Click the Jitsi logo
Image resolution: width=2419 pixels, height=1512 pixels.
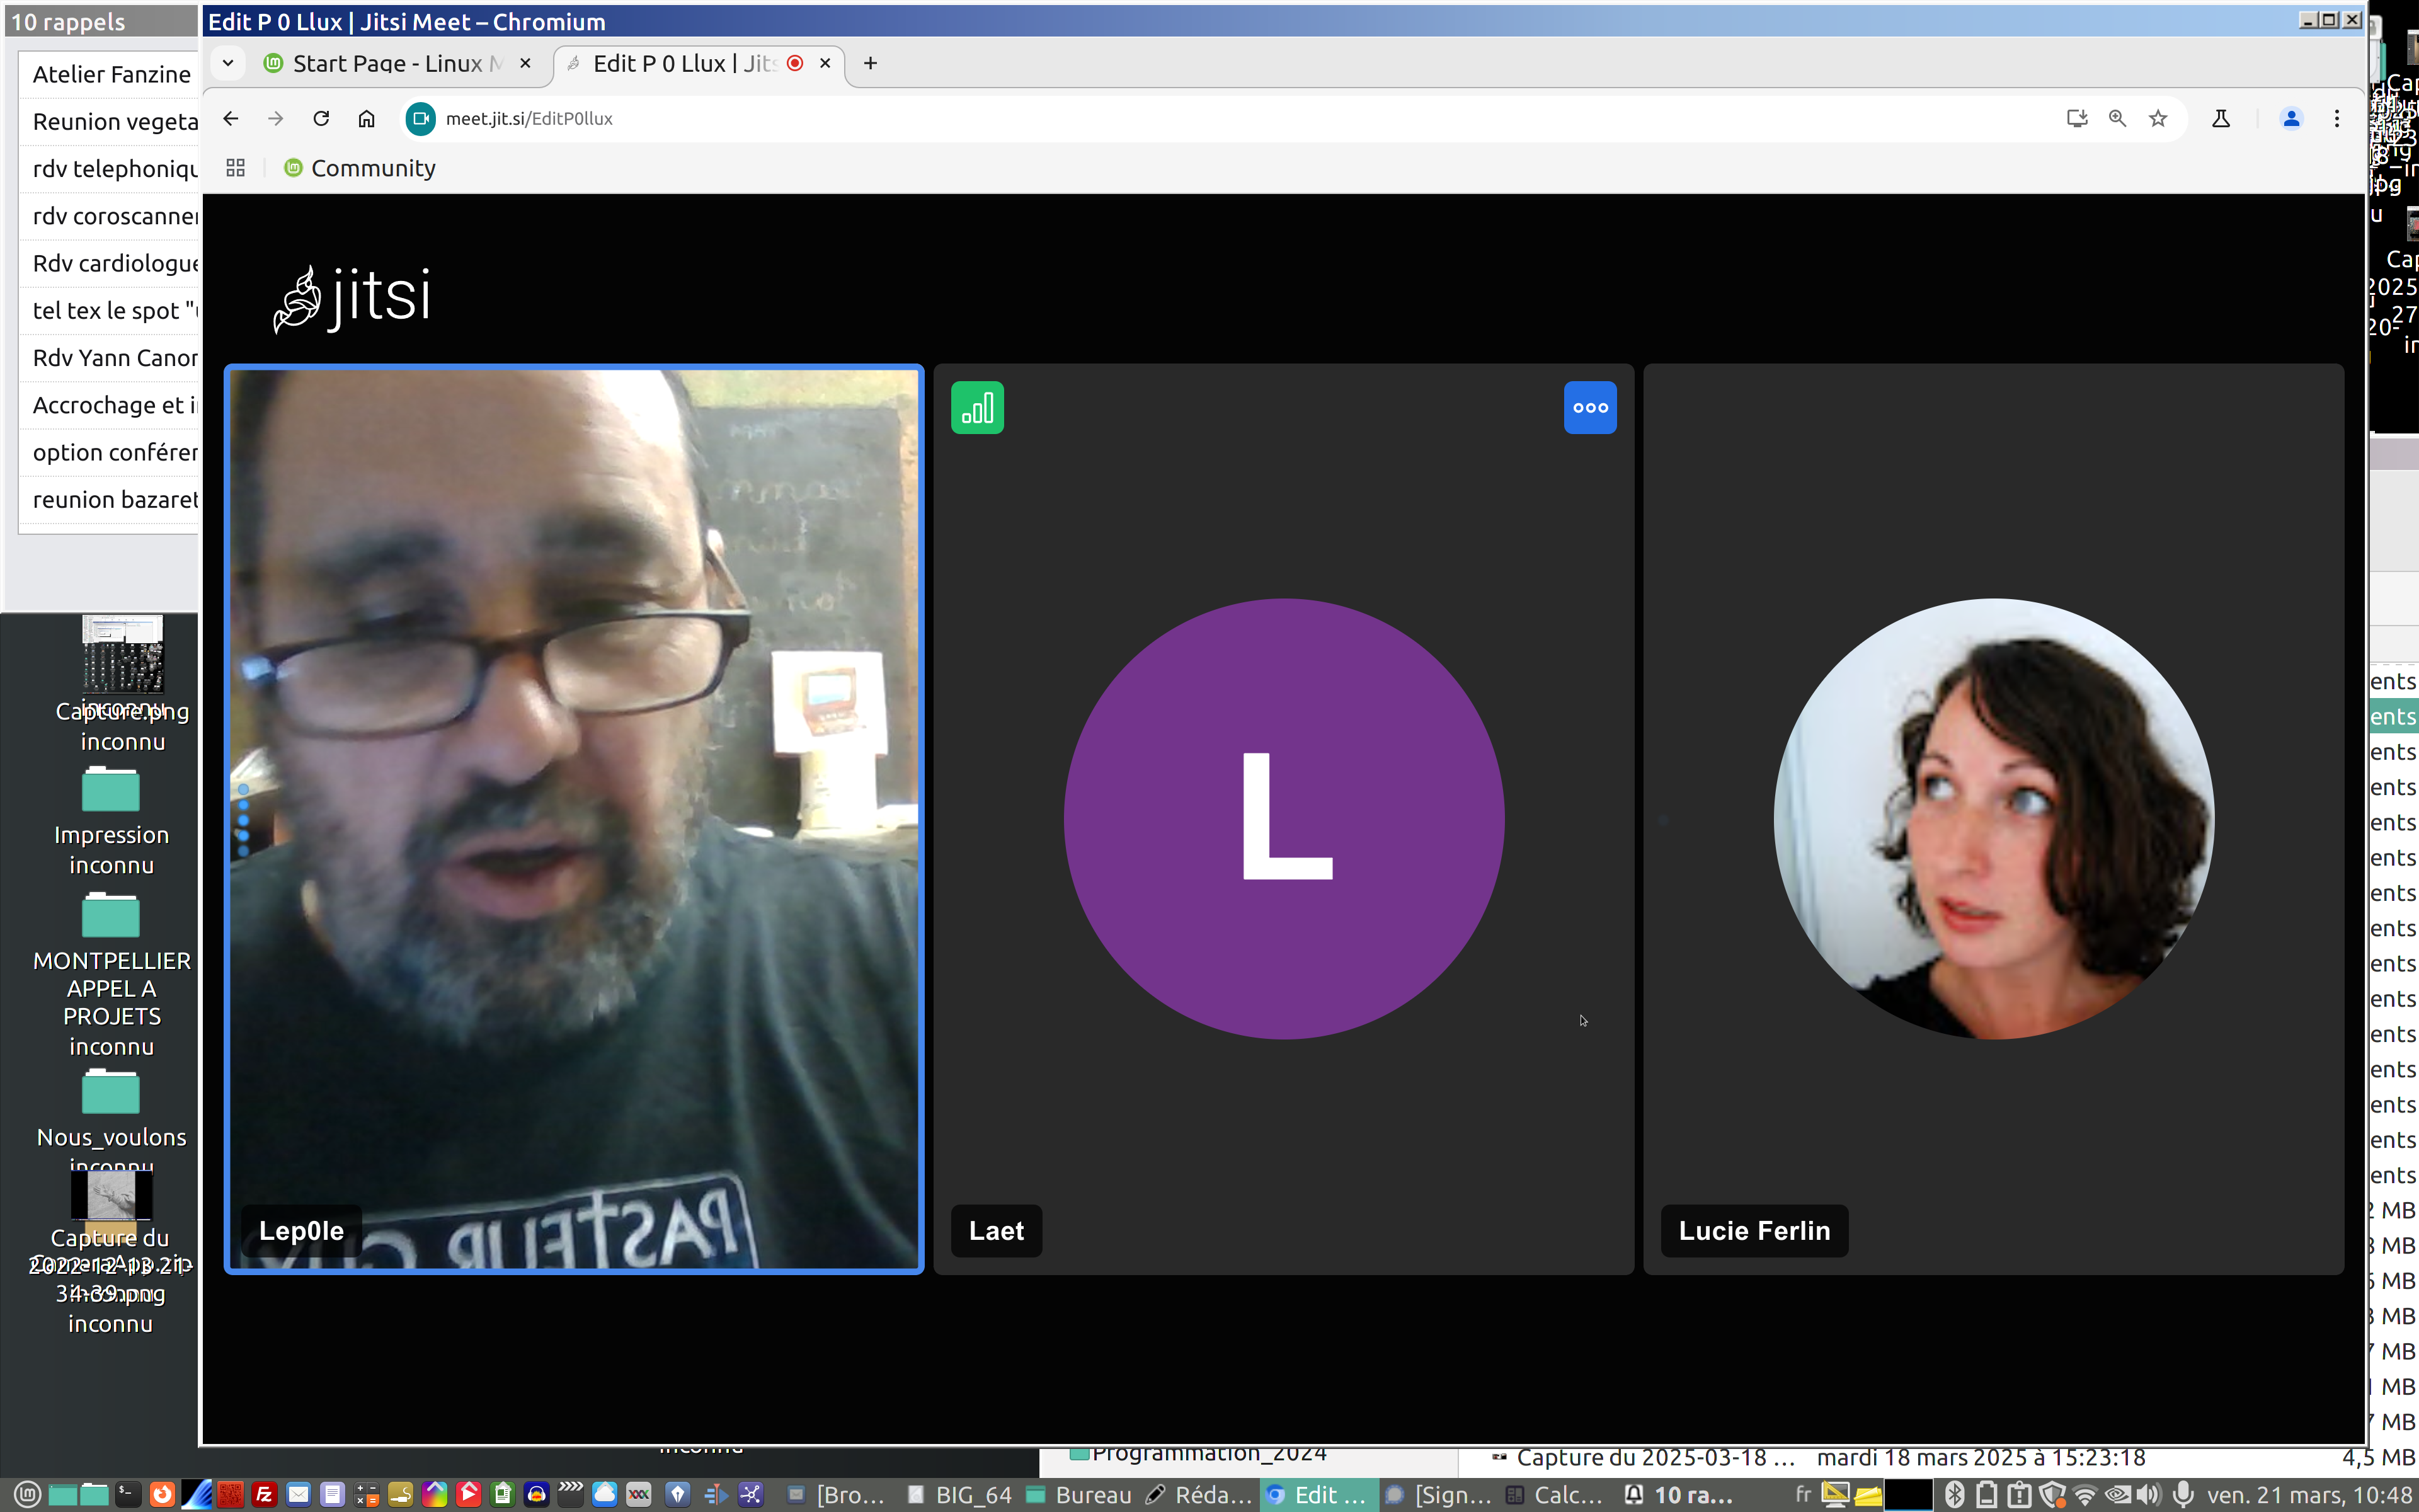(352, 298)
